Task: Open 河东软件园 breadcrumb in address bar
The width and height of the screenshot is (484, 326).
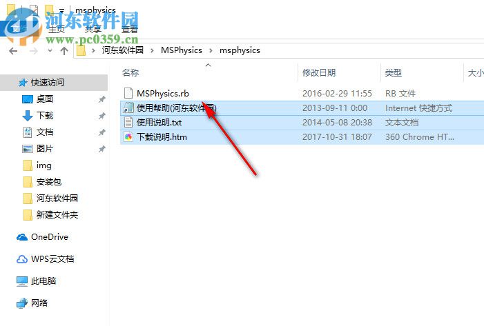Action: [122, 50]
